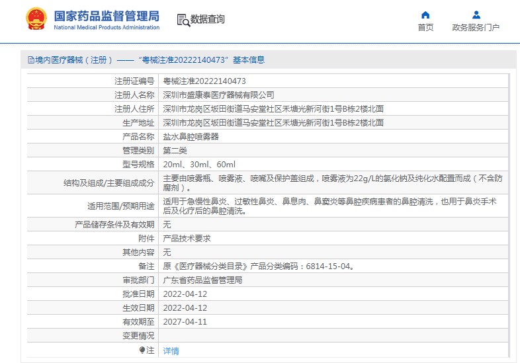The height and width of the screenshot is (363, 520).
Task: Click the 管理类别 label
Action: tap(138, 151)
